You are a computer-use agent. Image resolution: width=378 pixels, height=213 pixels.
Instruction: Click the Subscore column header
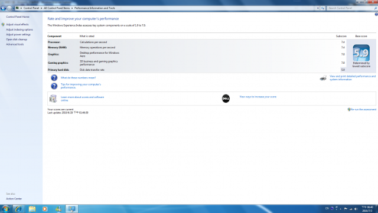pyautogui.click(x=341, y=36)
